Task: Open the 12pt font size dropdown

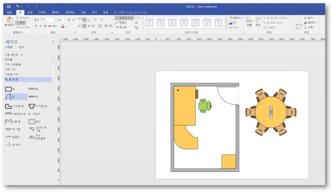Action: [65, 20]
